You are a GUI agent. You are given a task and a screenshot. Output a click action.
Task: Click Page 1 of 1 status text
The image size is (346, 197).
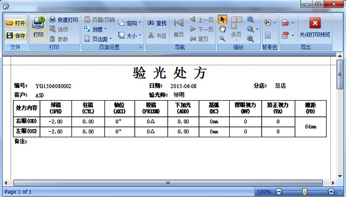[x=18, y=192]
